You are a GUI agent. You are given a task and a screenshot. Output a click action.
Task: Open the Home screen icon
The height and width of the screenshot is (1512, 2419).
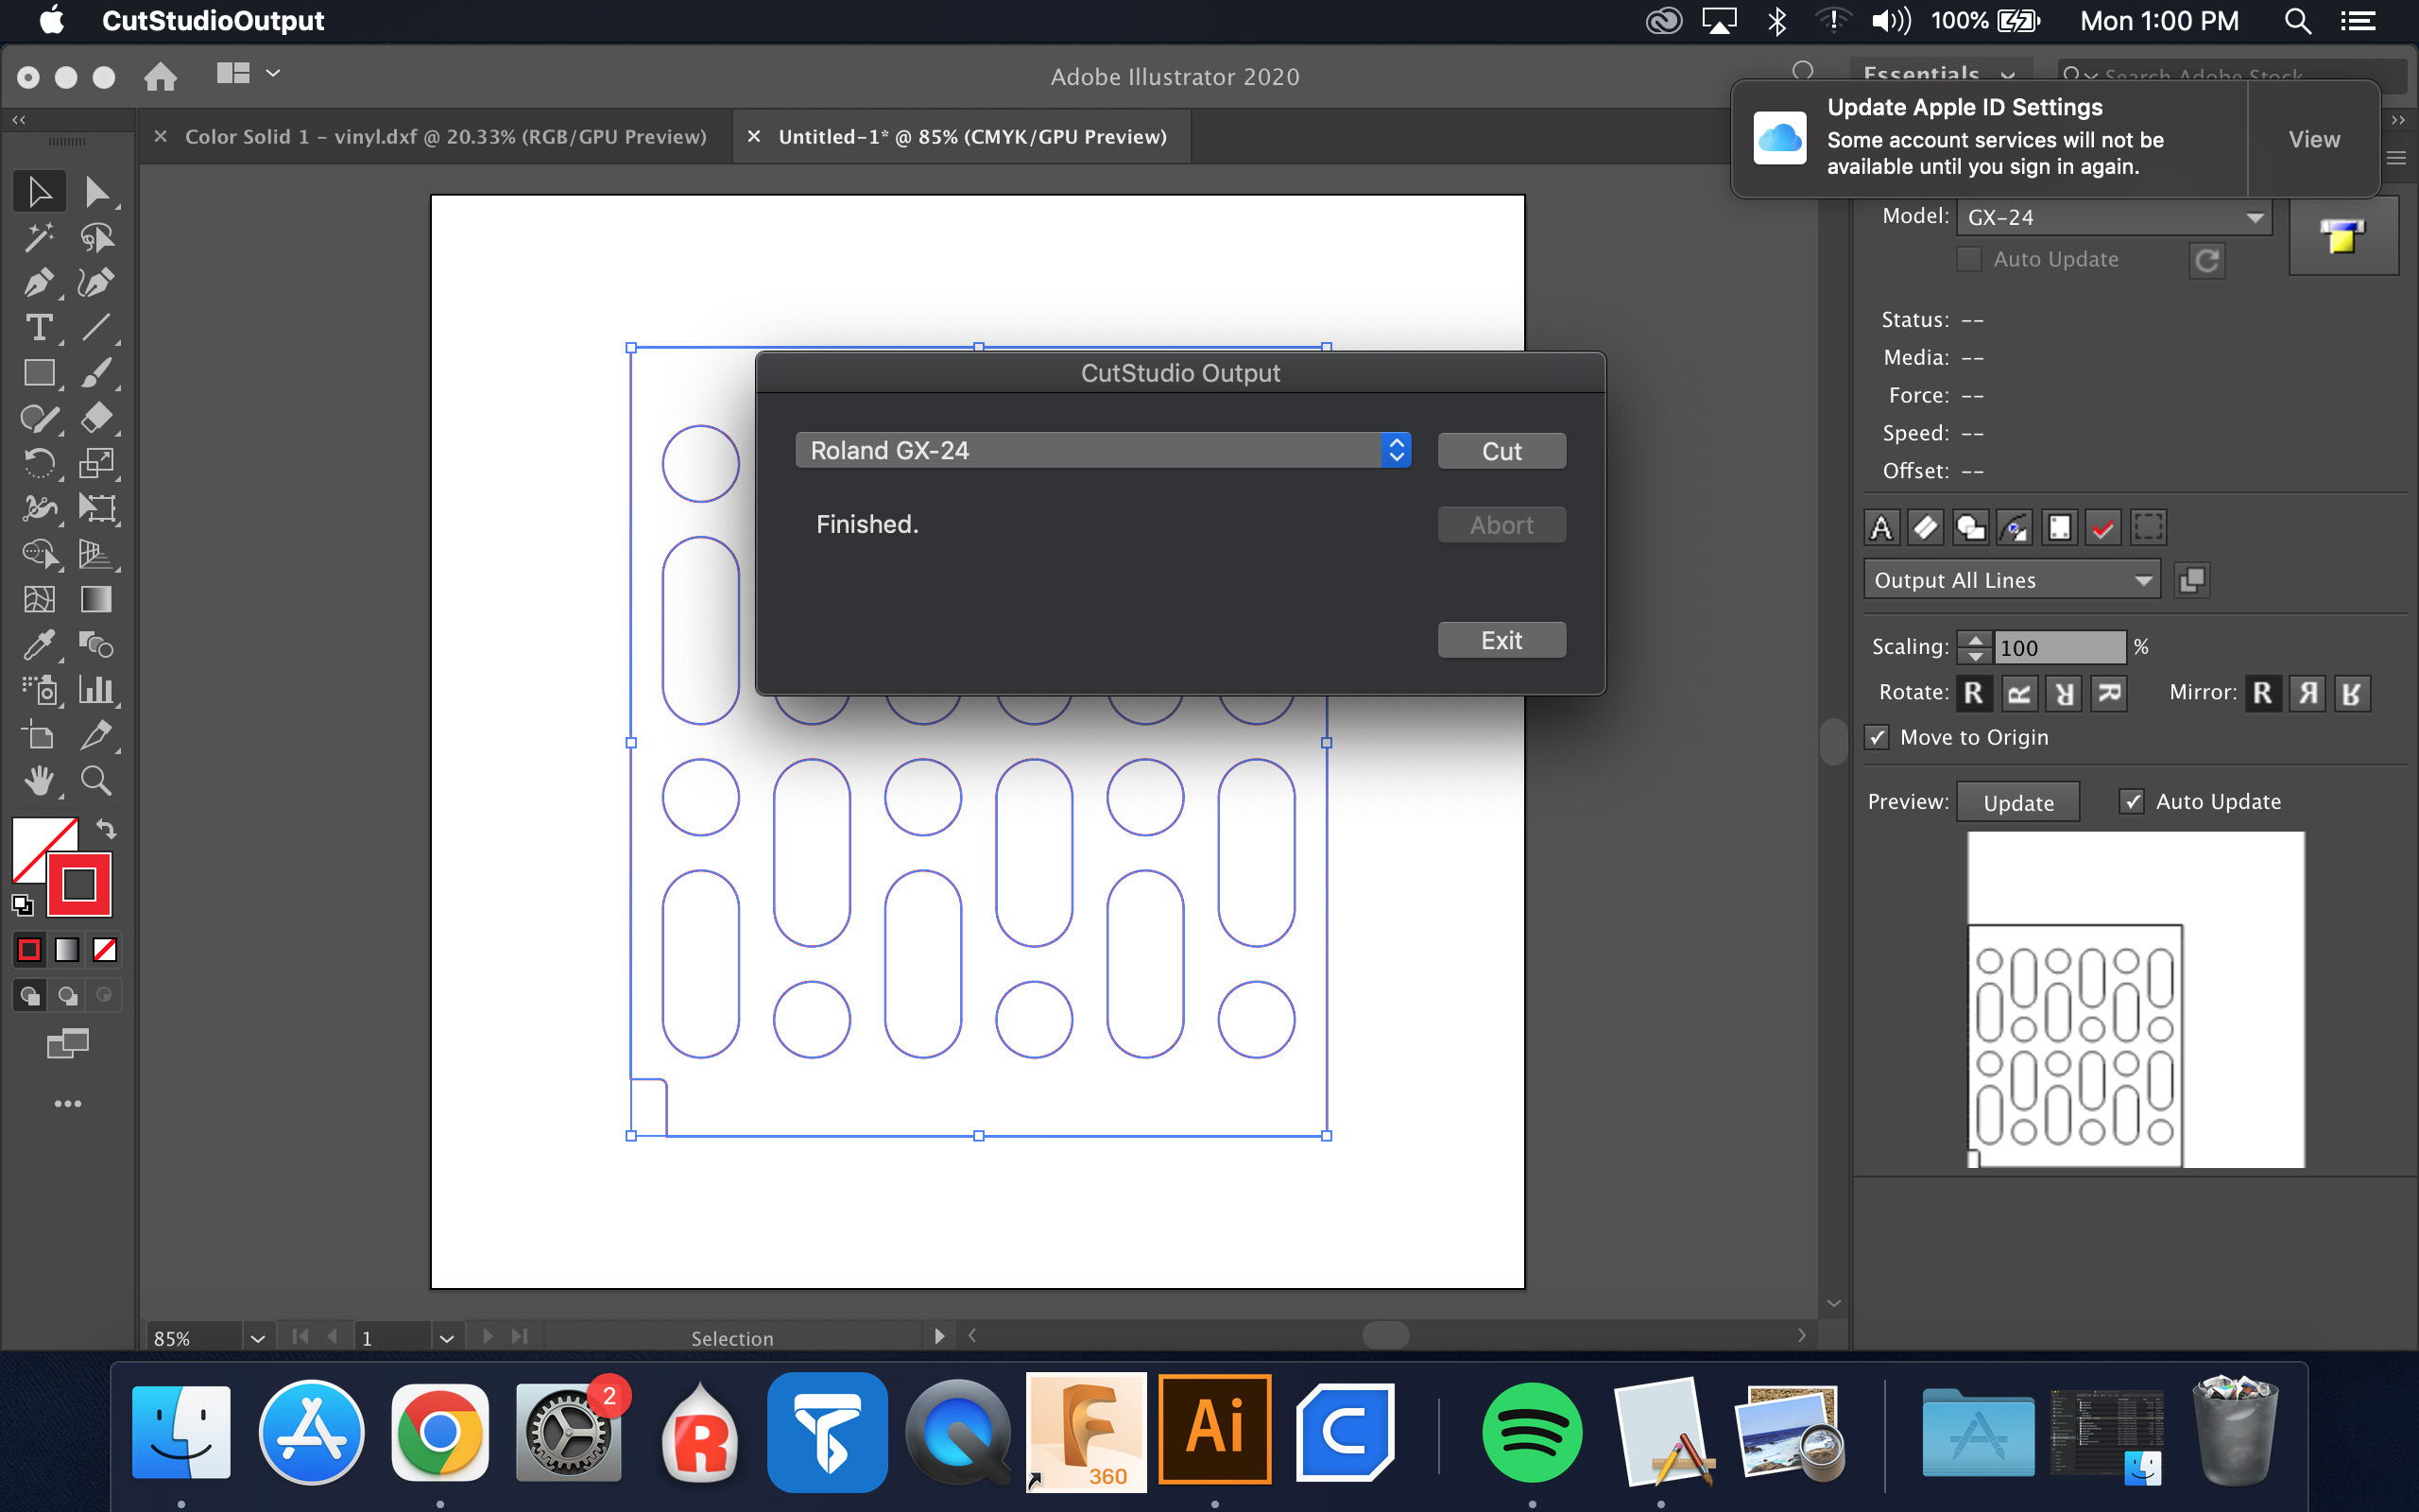pyautogui.click(x=160, y=76)
